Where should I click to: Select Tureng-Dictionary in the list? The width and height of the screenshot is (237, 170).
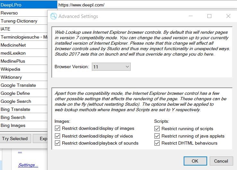[24, 21]
